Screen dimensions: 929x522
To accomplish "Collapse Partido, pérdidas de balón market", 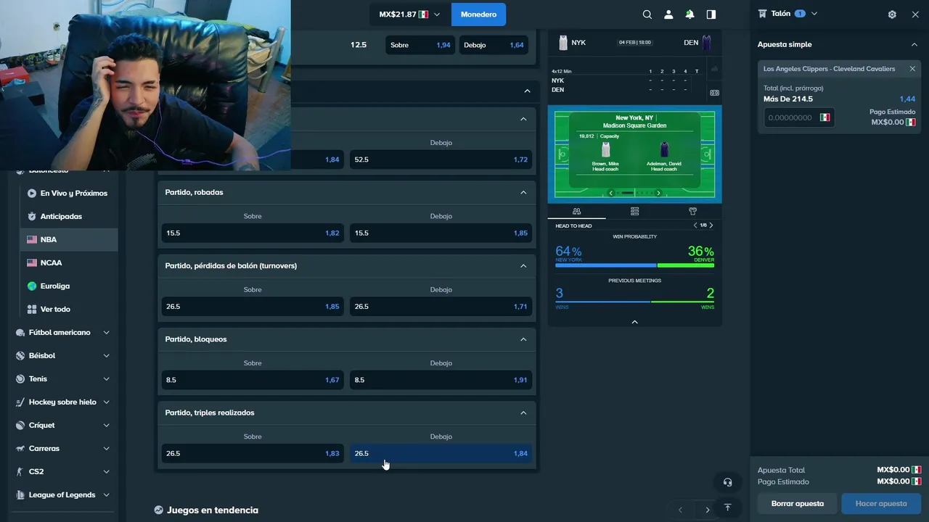I will [523, 265].
